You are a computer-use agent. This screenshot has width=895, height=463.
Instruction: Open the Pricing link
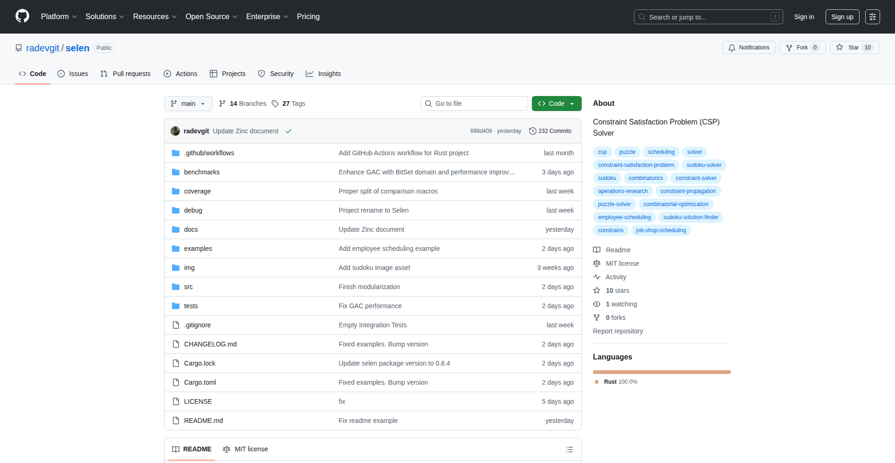(x=308, y=17)
